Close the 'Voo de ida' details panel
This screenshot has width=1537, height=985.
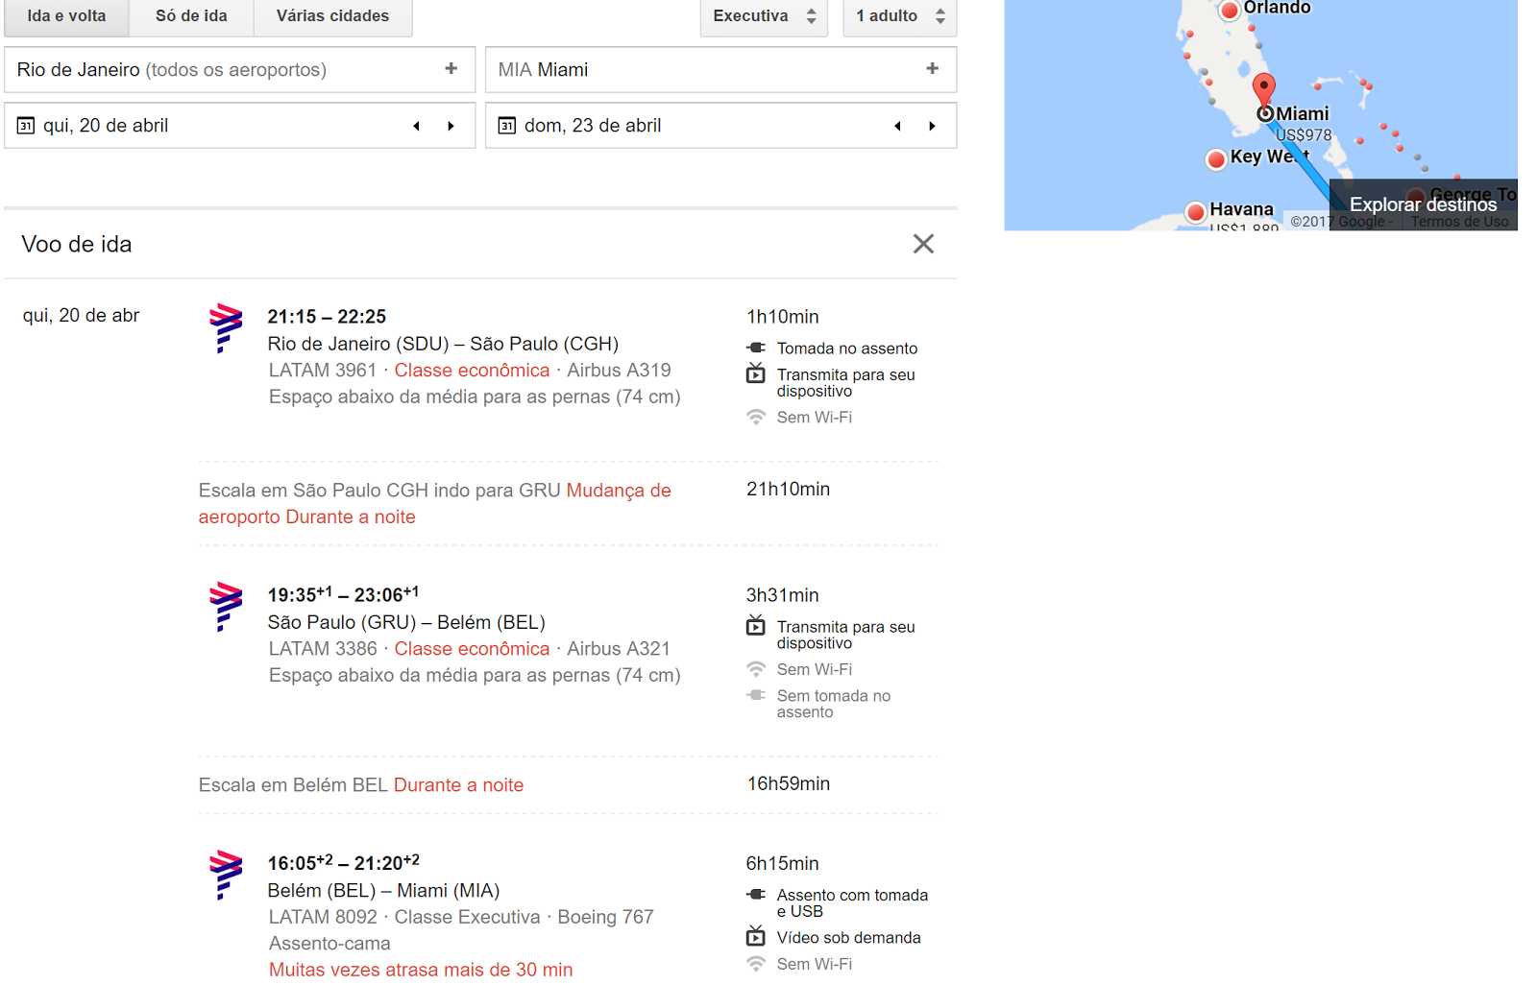click(x=923, y=244)
